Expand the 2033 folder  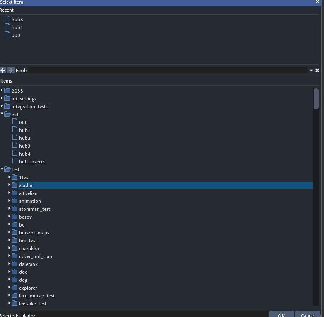[x=2, y=90]
